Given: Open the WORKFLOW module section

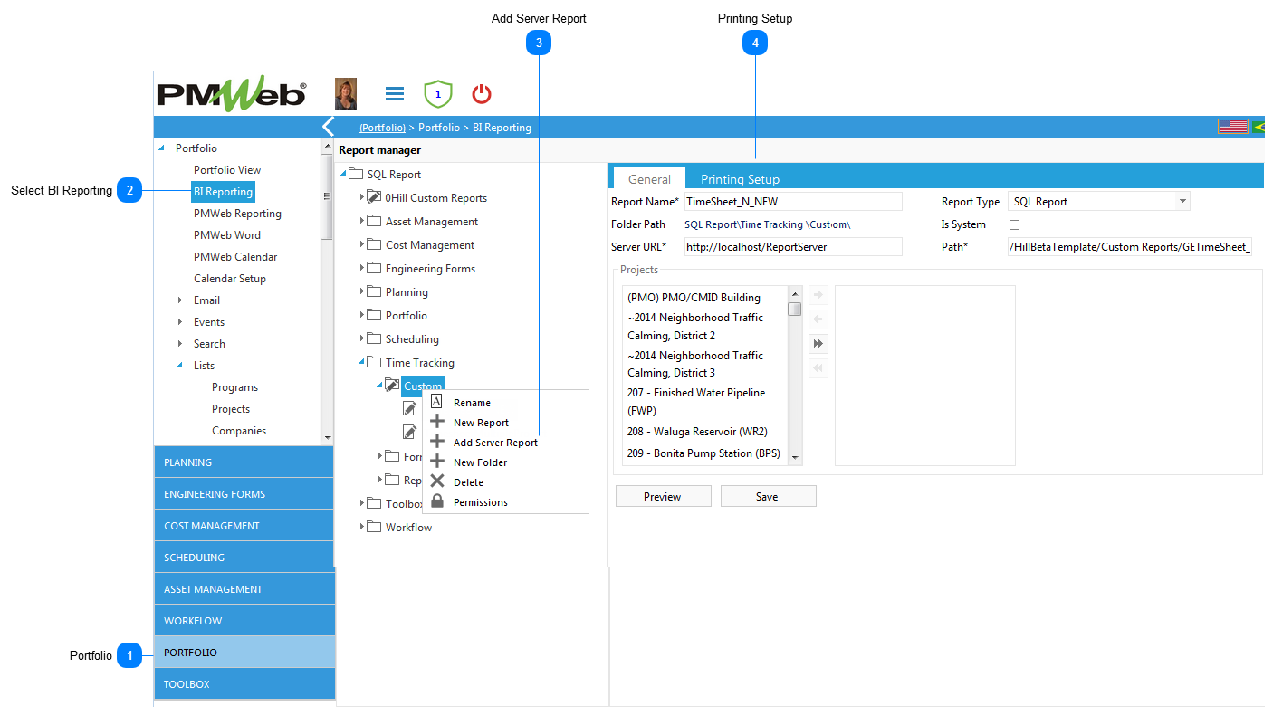Looking at the screenshot, I should pos(244,620).
